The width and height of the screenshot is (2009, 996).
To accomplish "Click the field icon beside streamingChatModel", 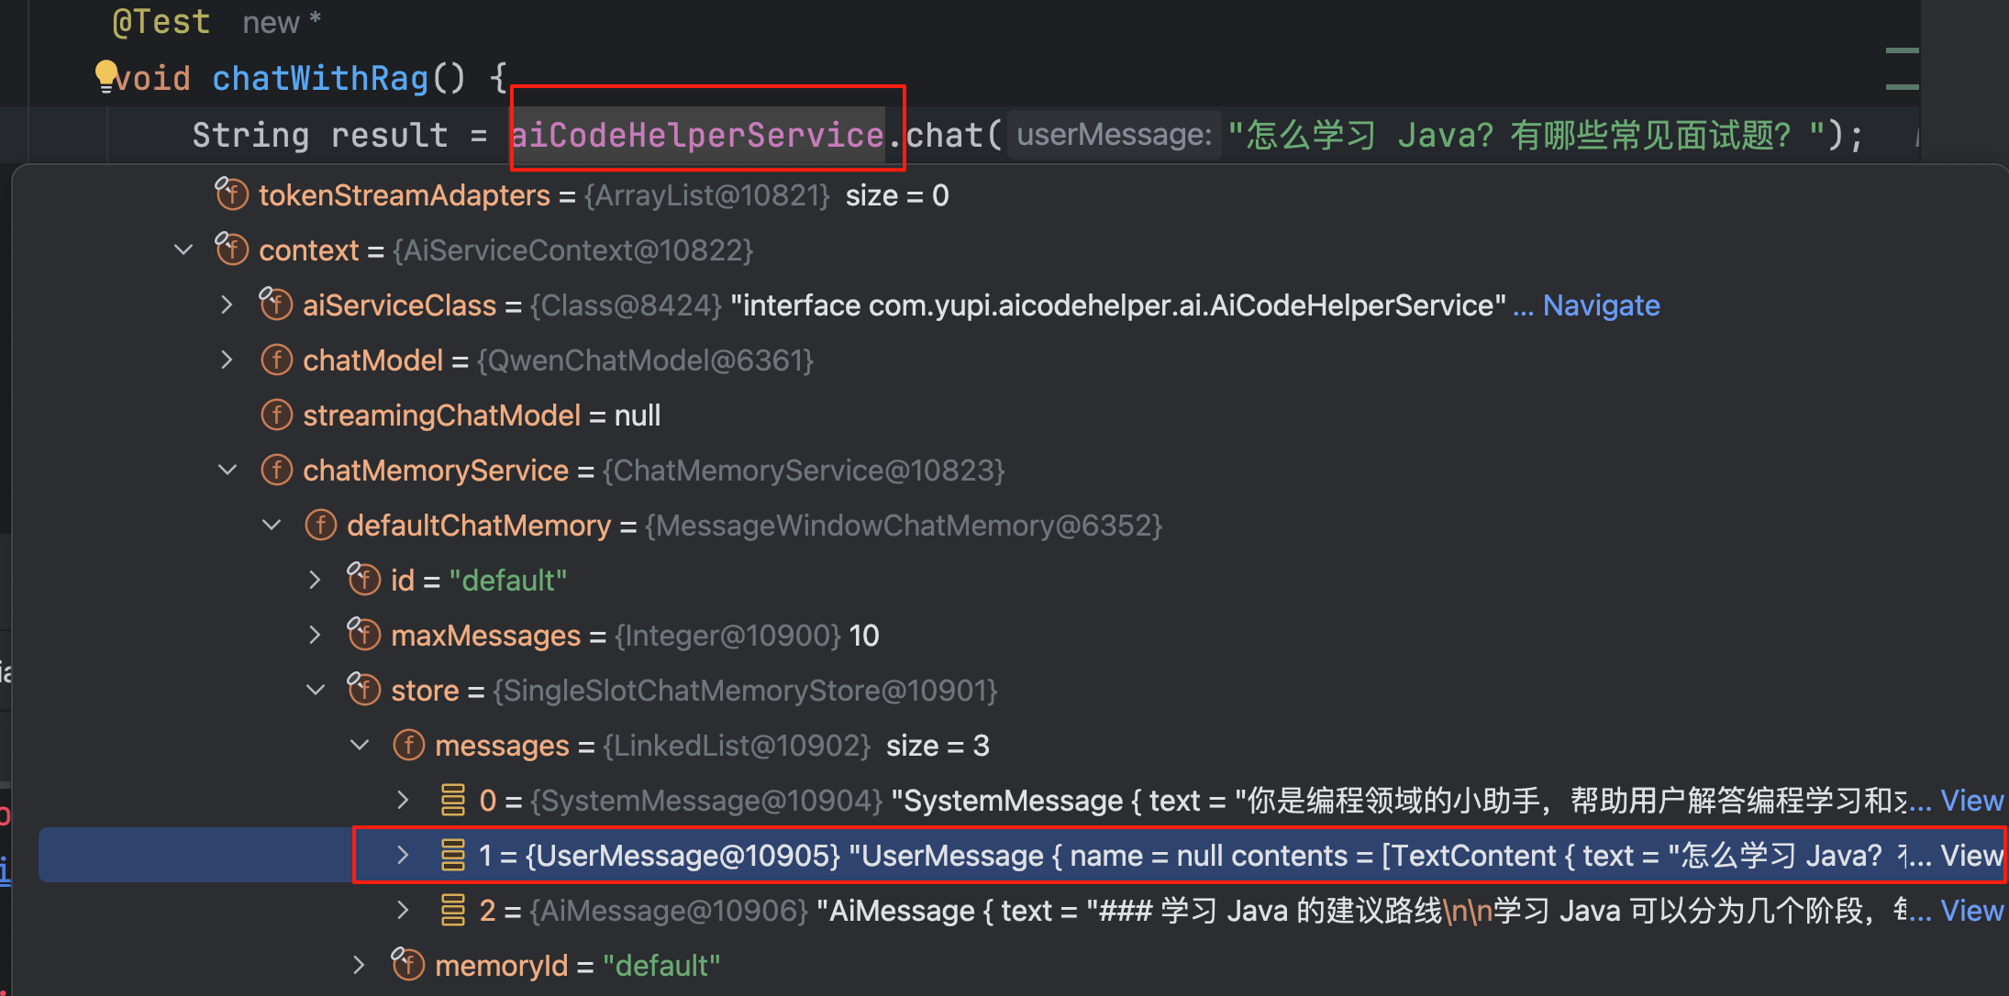I will coord(276,415).
